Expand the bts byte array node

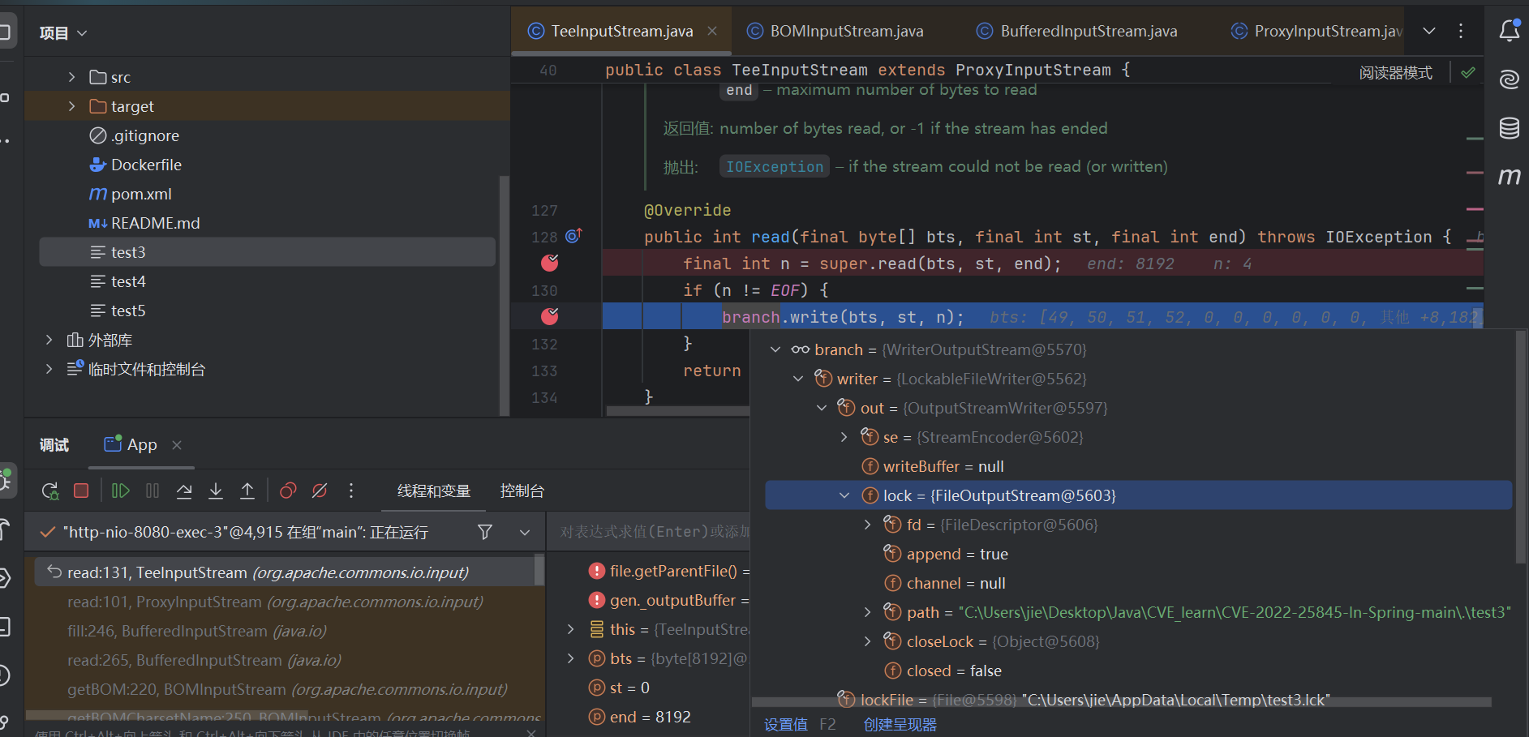[571, 658]
